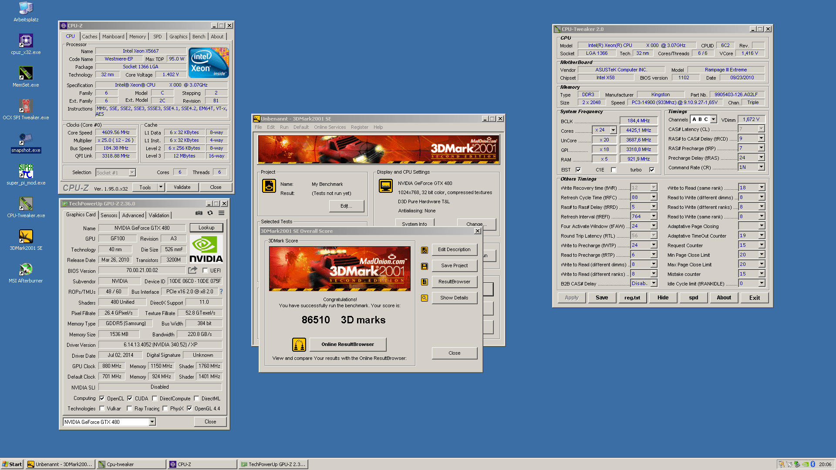Toggle the OpenCL checkbox
This screenshot has height=470, width=836.
[x=102, y=398]
